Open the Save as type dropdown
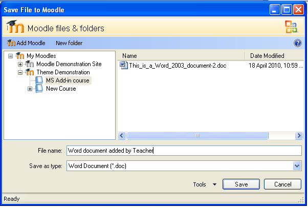This screenshot has width=308, height=208. [297, 165]
